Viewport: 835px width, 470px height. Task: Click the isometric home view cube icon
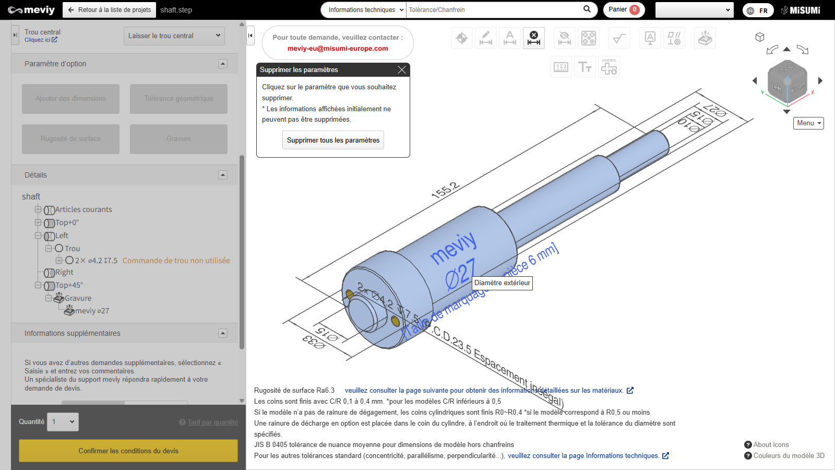click(760, 37)
